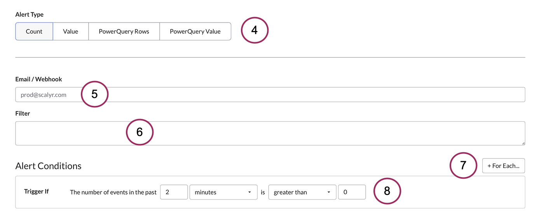The height and width of the screenshot is (224, 544).
Task: Click the + For Each... button
Action: pyautogui.click(x=503, y=165)
